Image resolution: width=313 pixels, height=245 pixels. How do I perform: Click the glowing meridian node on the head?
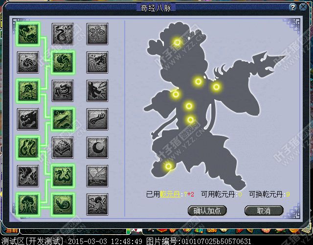(177, 43)
